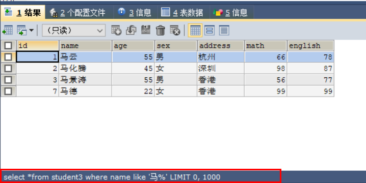Select the id cell 1
This screenshot has width=366, height=183.
pos(38,57)
